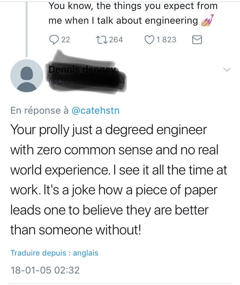Open the default gray profile avatar
Screen dimensions: 240x285
[x=26, y=76]
